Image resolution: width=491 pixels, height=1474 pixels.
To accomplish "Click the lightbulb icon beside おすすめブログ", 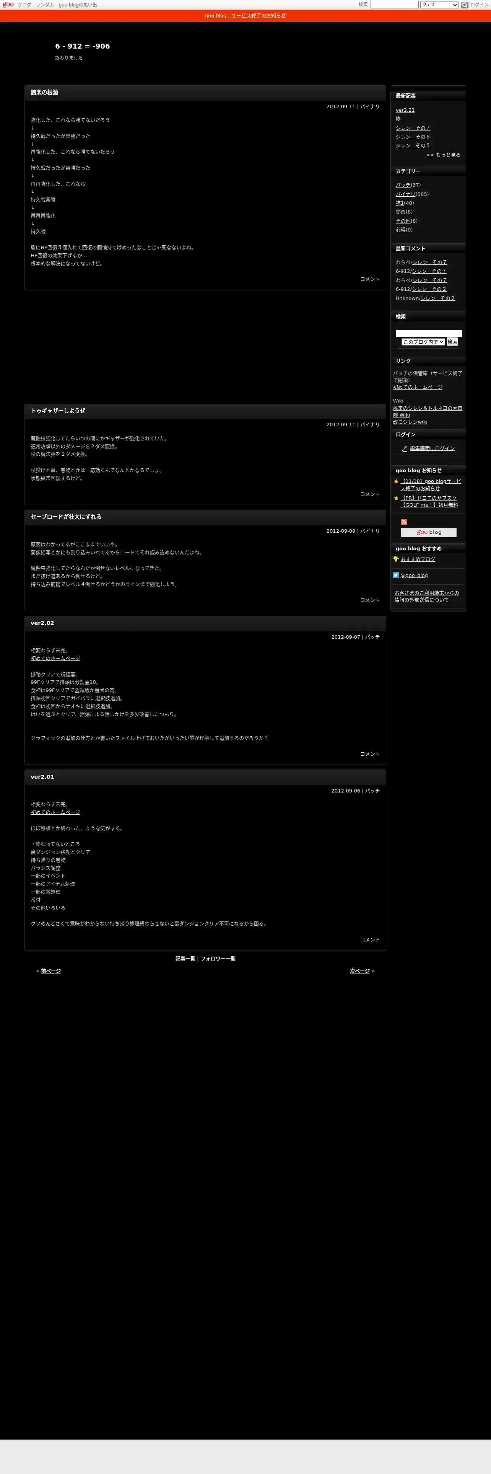I will pos(395,559).
